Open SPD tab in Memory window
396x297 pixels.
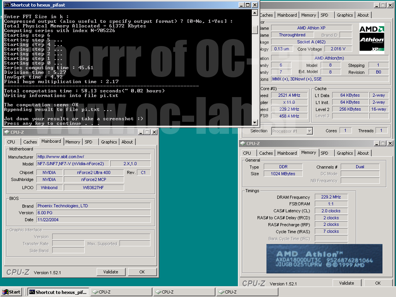324,153
